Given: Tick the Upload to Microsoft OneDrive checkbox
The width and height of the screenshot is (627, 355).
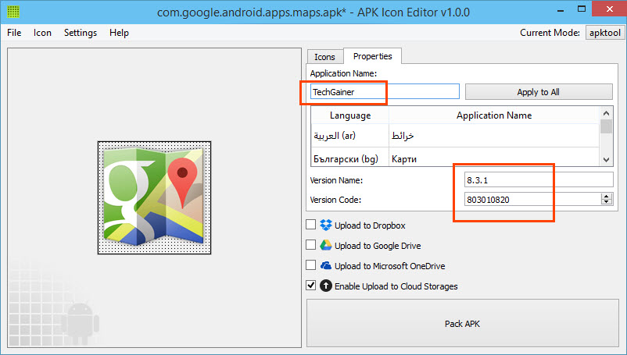Looking at the screenshot, I should coord(310,264).
